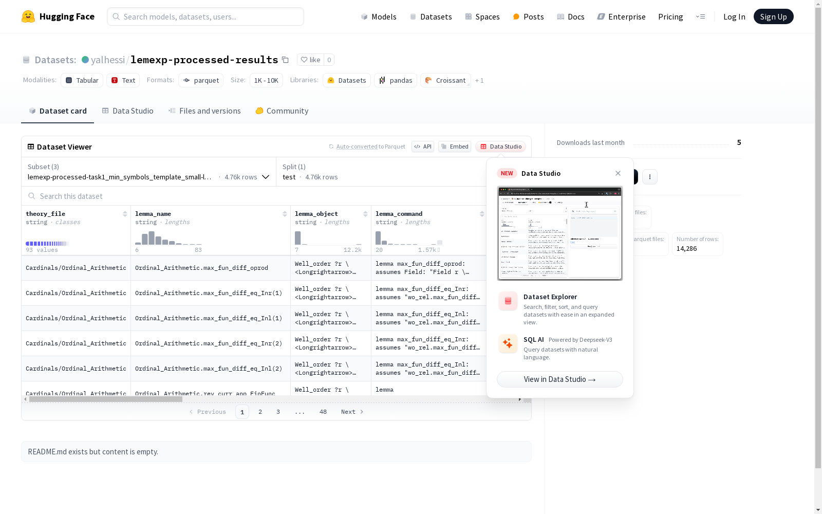Select cell Ordinal_Arithmetic.max_fun_diff_oprod

tap(211, 268)
